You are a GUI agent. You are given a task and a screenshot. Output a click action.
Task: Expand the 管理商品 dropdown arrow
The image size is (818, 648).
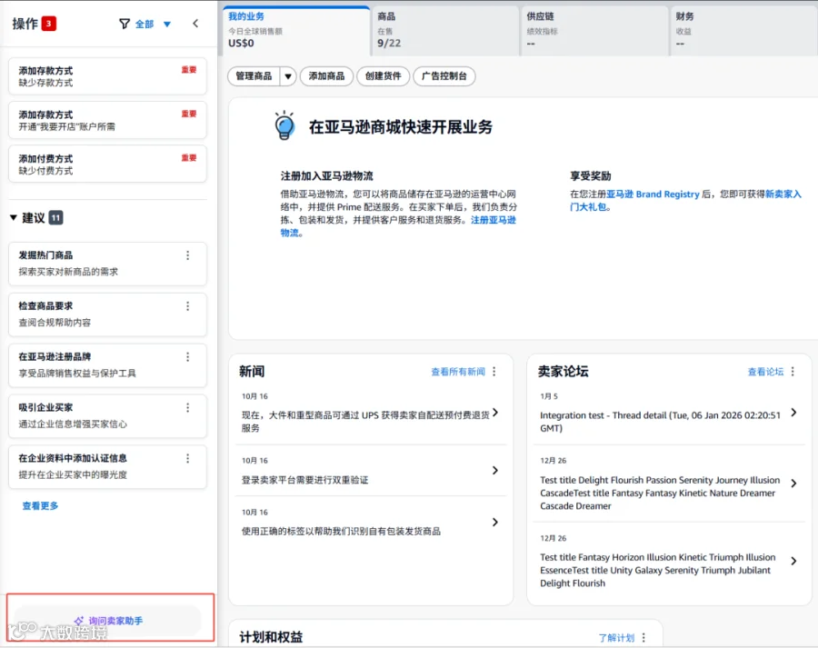(288, 76)
